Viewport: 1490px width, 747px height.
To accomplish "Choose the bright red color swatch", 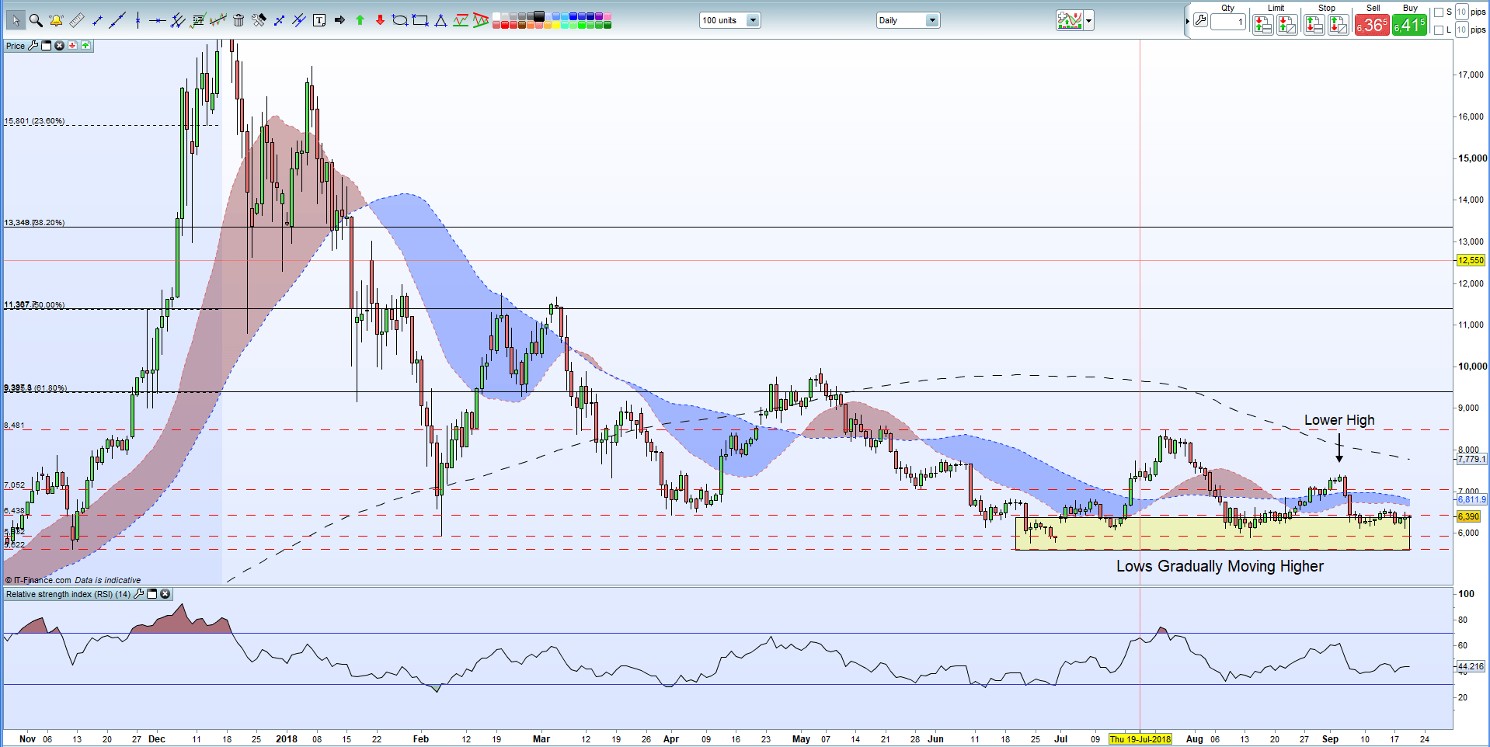I will pyautogui.click(x=504, y=24).
